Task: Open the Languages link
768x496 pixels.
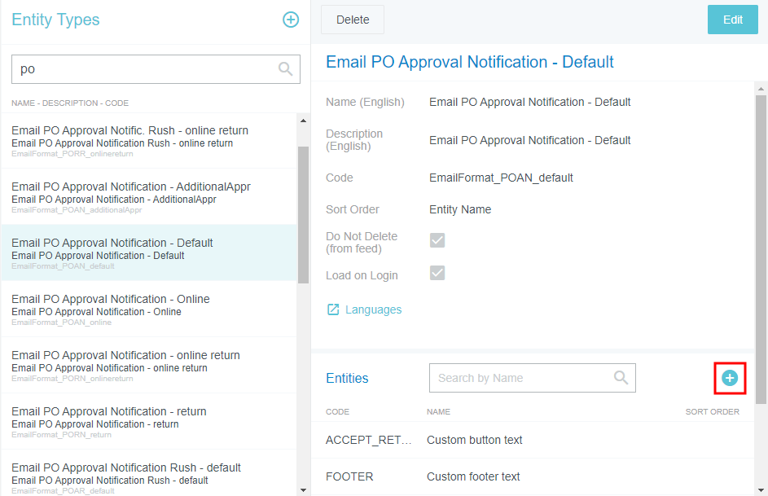Action: click(x=373, y=309)
